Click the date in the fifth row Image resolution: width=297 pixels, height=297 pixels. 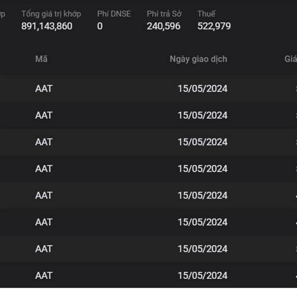coord(202,196)
